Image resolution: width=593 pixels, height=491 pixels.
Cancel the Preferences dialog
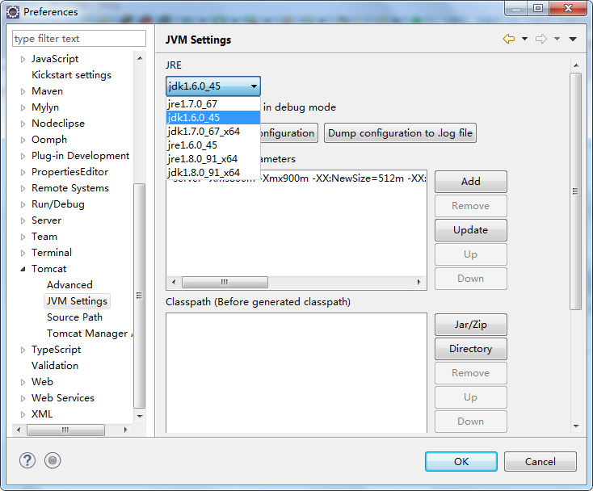tap(540, 461)
